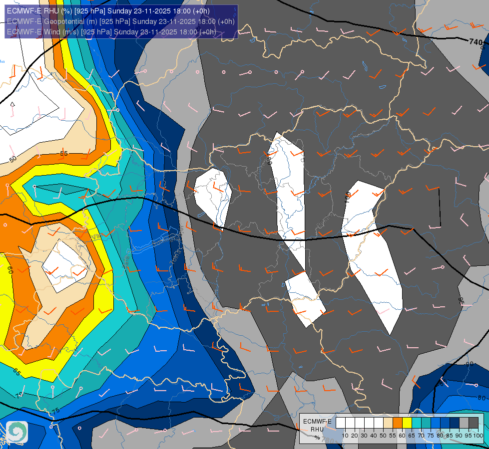
Task: Pick the beige 50–55 legend swatch
Action: (388, 423)
